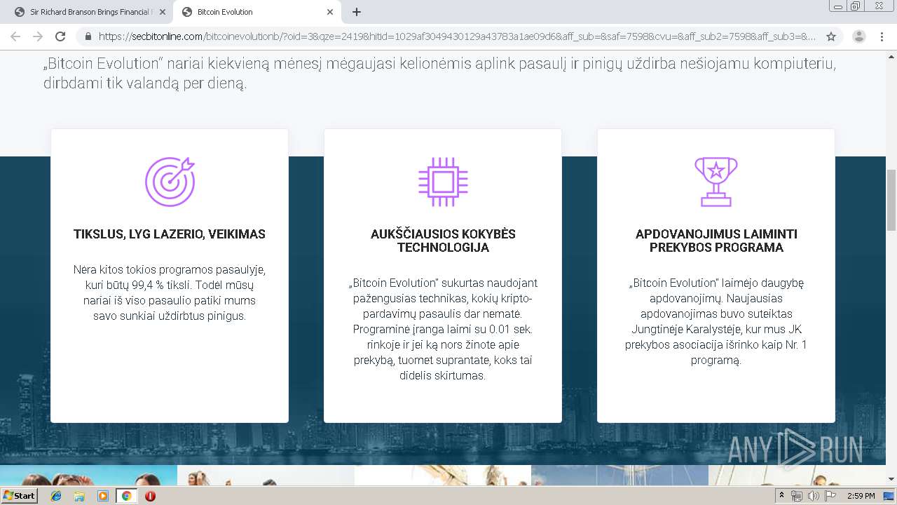The image size is (897, 505).
Task: Open a new browser tab
Action: [357, 12]
